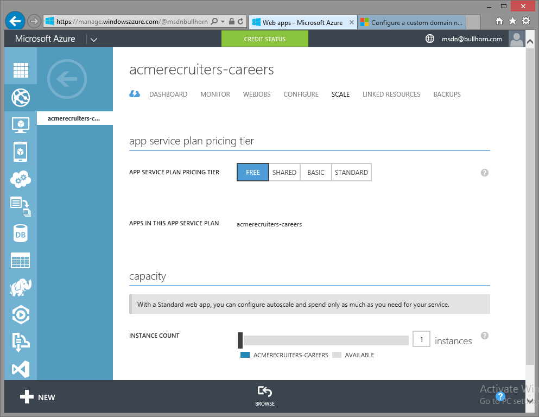Open the MONITOR tab

(215, 94)
